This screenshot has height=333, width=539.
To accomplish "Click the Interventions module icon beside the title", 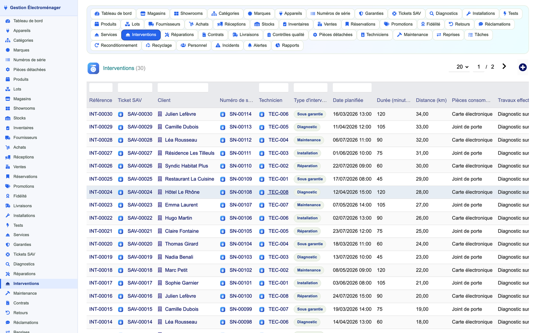I will point(93,68).
